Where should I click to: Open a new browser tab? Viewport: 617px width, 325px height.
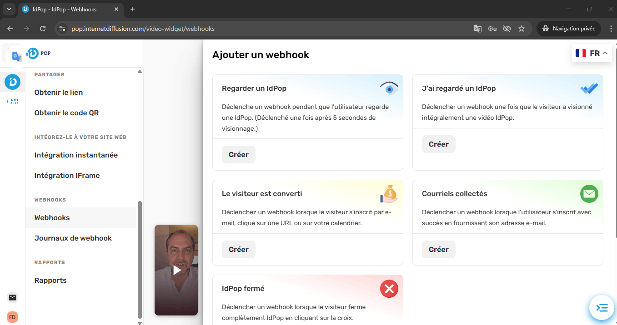click(x=133, y=9)
